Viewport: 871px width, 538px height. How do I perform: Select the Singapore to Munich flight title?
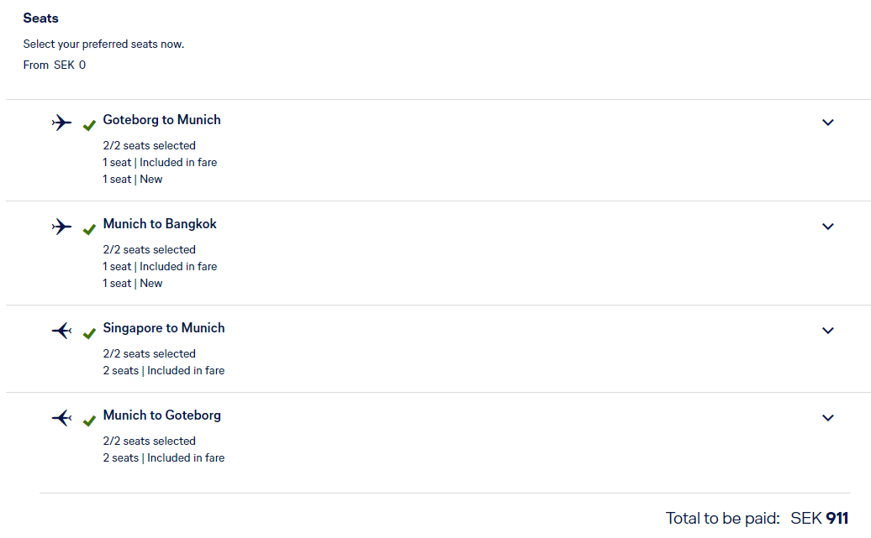pos(164,328)
